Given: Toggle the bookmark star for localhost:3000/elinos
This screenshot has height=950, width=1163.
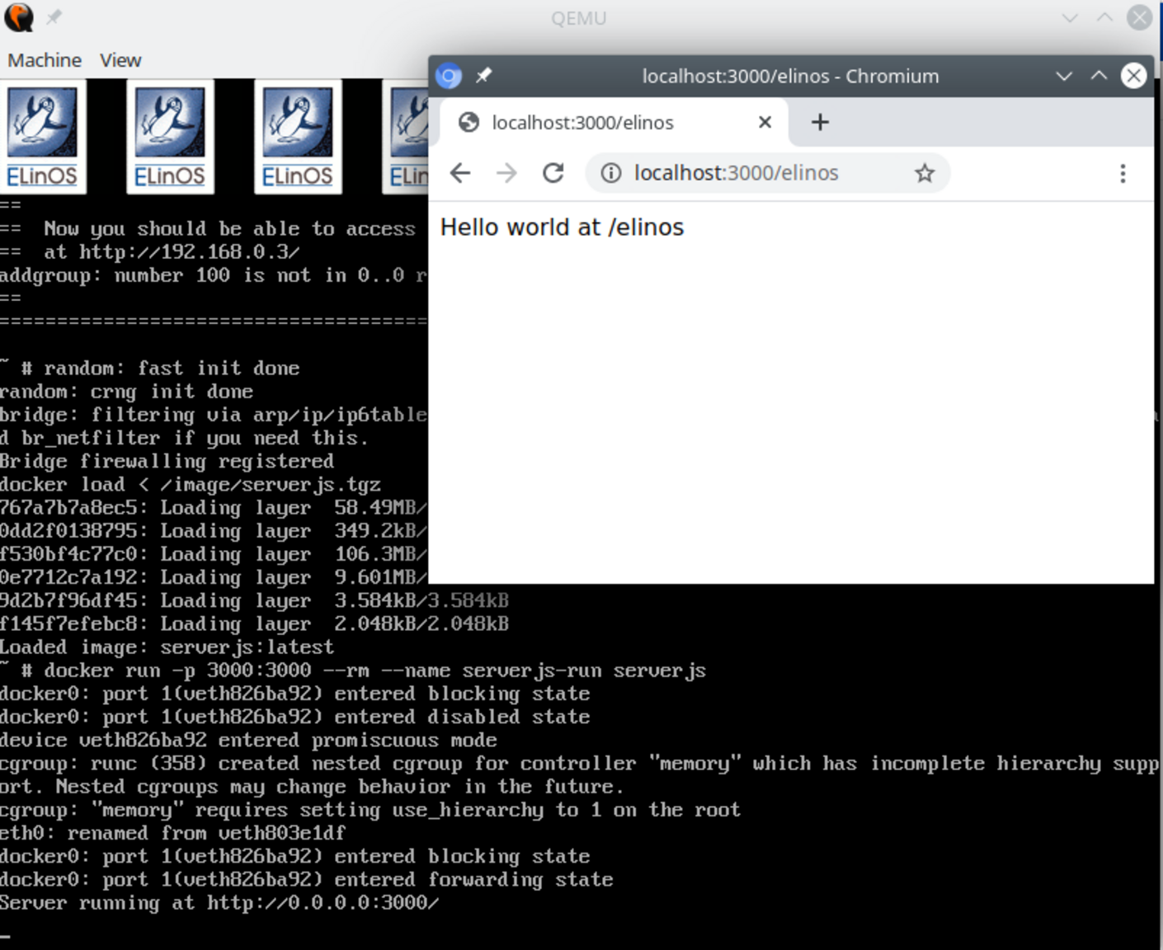Looking at the screenshot, I should pyautogui.click(x=924, y=174).
